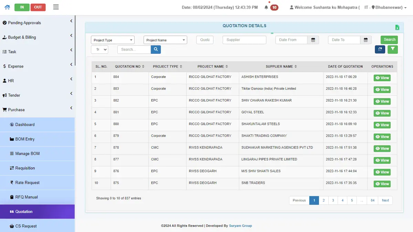Open the green filter funnel button
The height and width of the screenshot is (232, 413).
coord(393,50)
